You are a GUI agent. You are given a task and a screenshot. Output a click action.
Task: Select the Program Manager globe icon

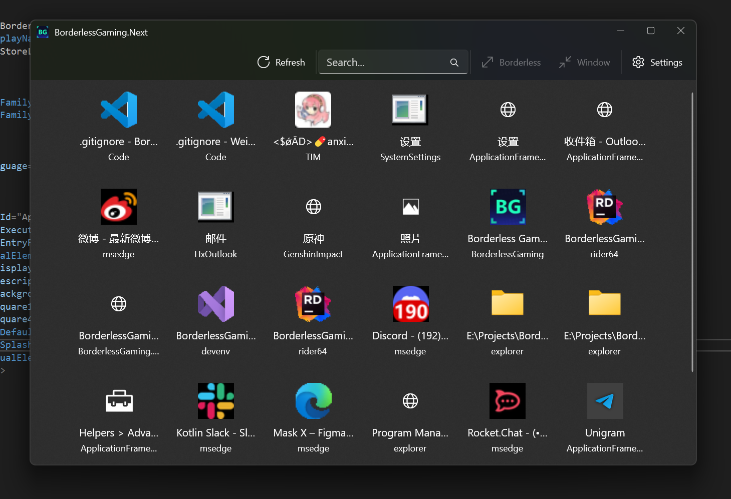pos(410,401)
